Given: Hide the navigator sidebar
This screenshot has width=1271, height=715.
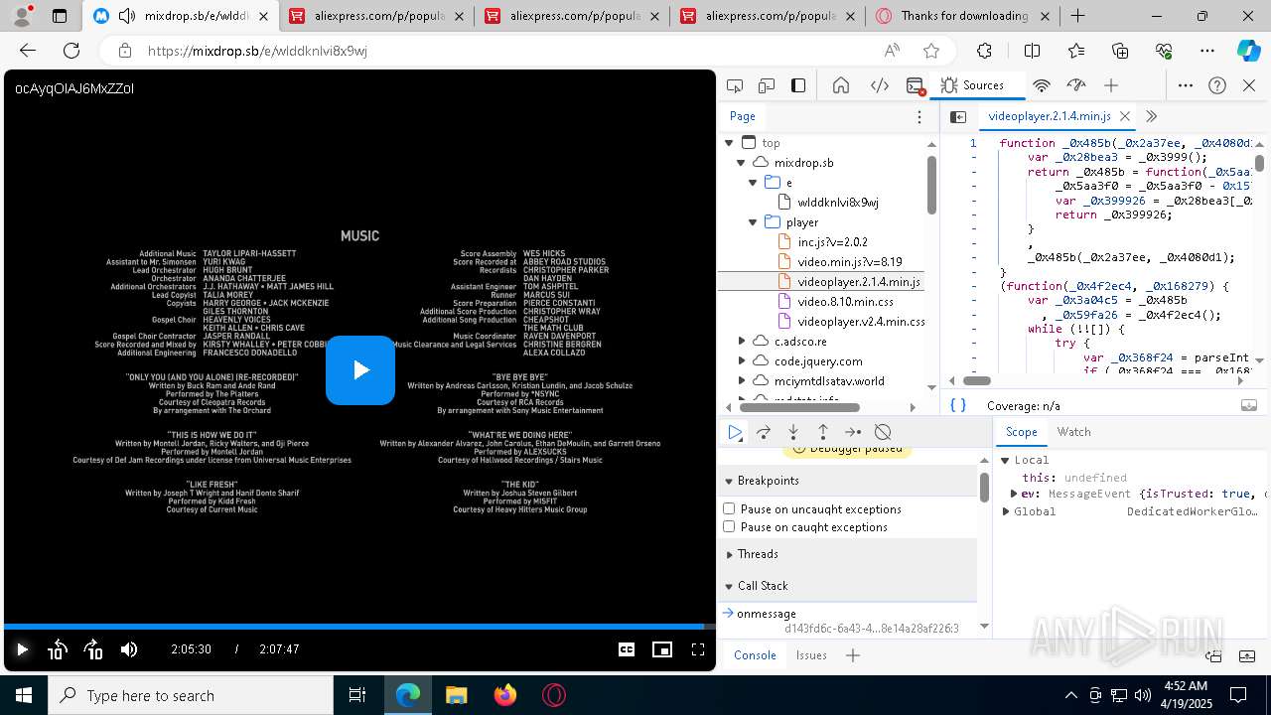Looking at the screenshot, I should [x=958, y=117].
